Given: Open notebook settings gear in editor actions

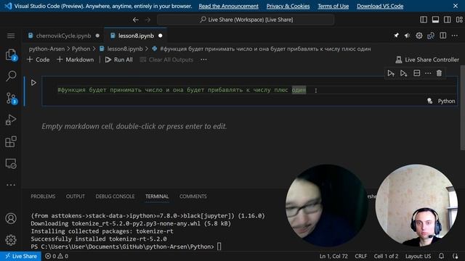Looking at the screenshot, I should (x=418, y=36).
